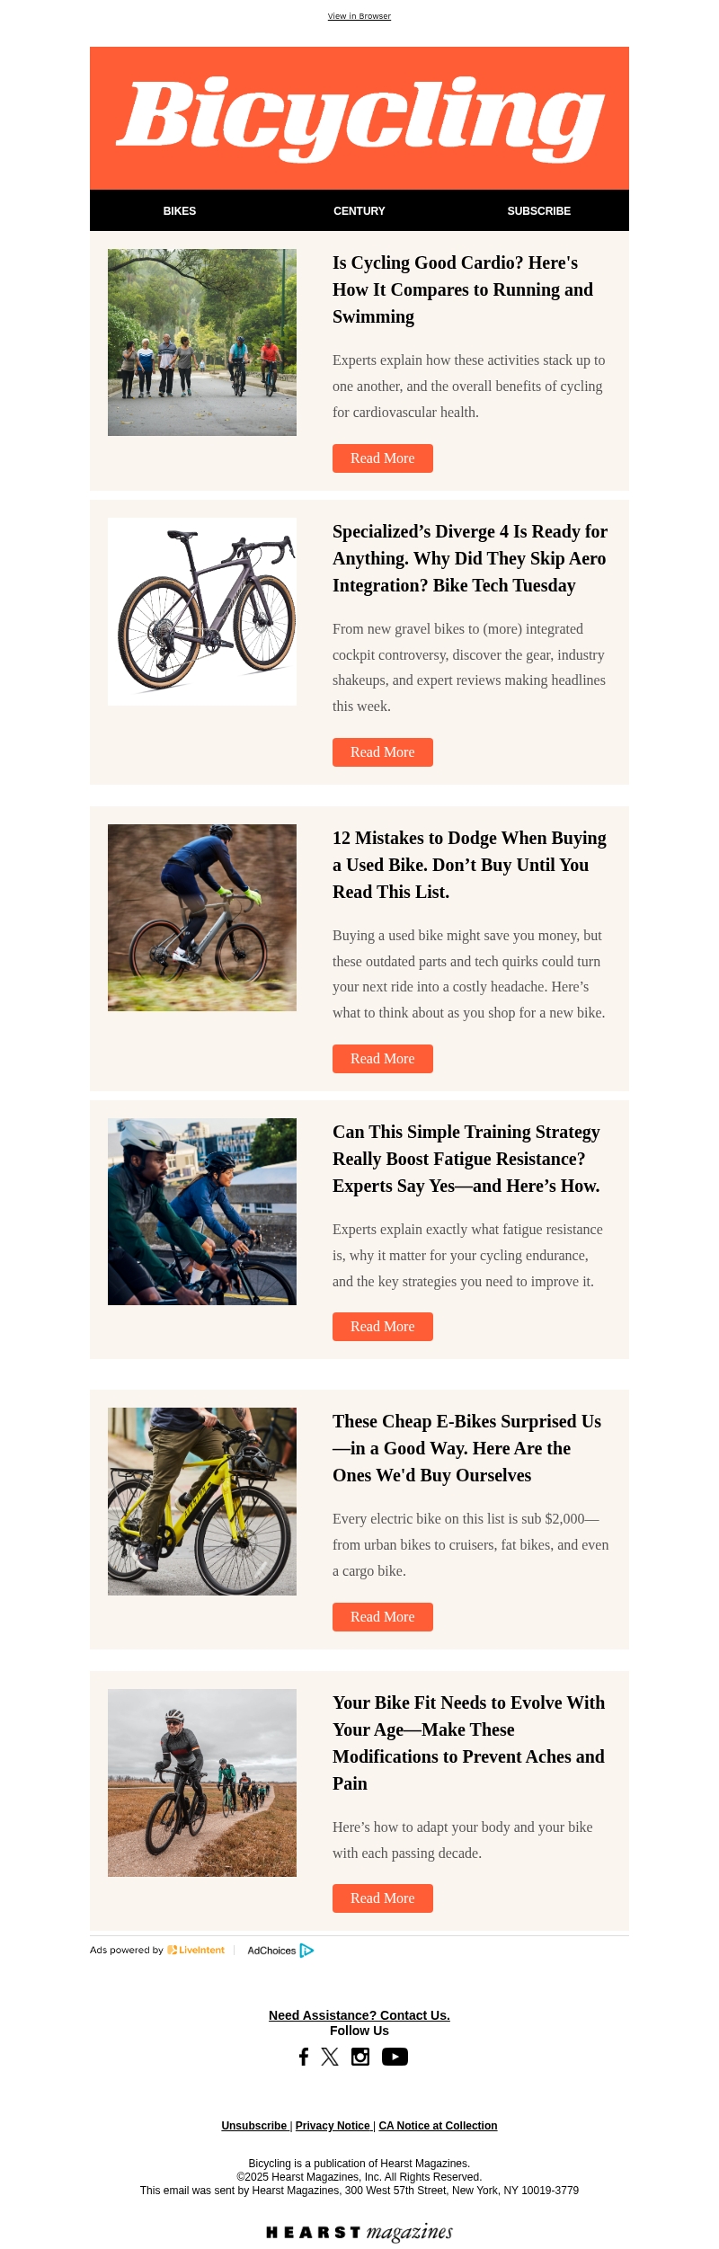
Task: Open the BIKES navigation item
Action: (180, 211)
